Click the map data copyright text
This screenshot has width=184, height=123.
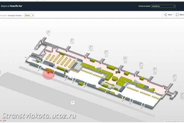pos(174,121)
